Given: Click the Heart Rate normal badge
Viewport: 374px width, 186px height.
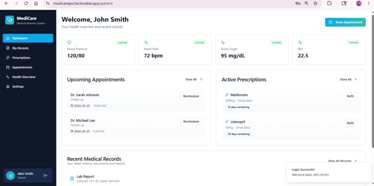Looking at the screenshot, I should 200,43.
